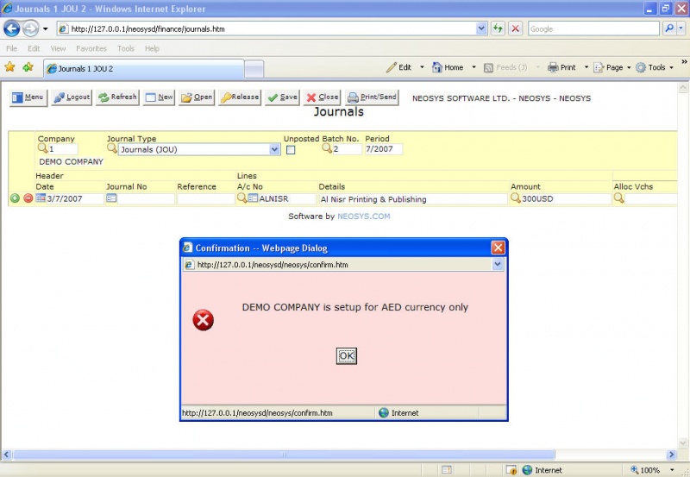Follow the NEOSYS.COM link
The height and width of the screenshot is (477, 690).
363,216
